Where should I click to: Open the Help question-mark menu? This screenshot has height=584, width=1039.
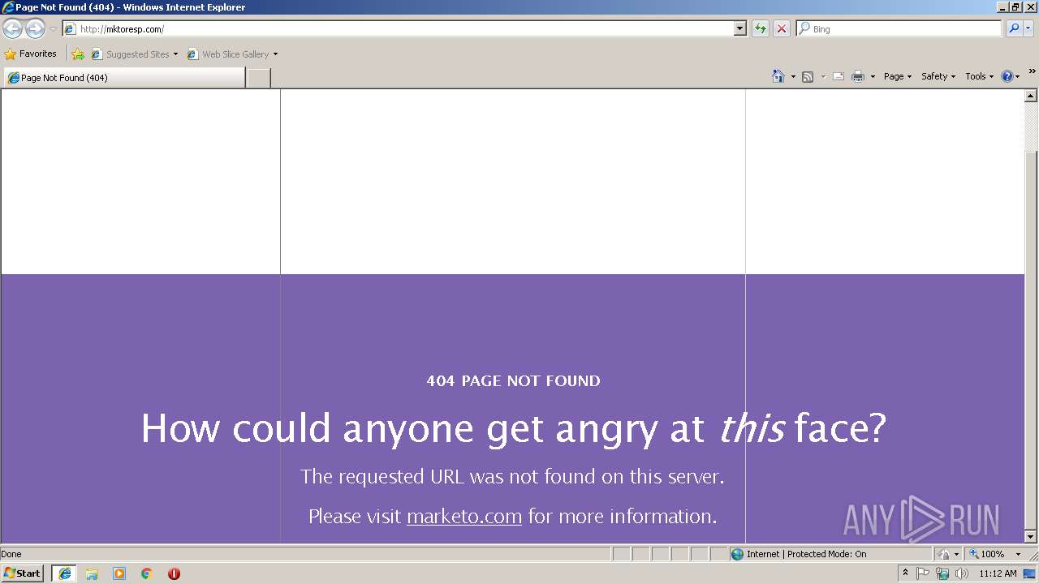coord(1010,76)
